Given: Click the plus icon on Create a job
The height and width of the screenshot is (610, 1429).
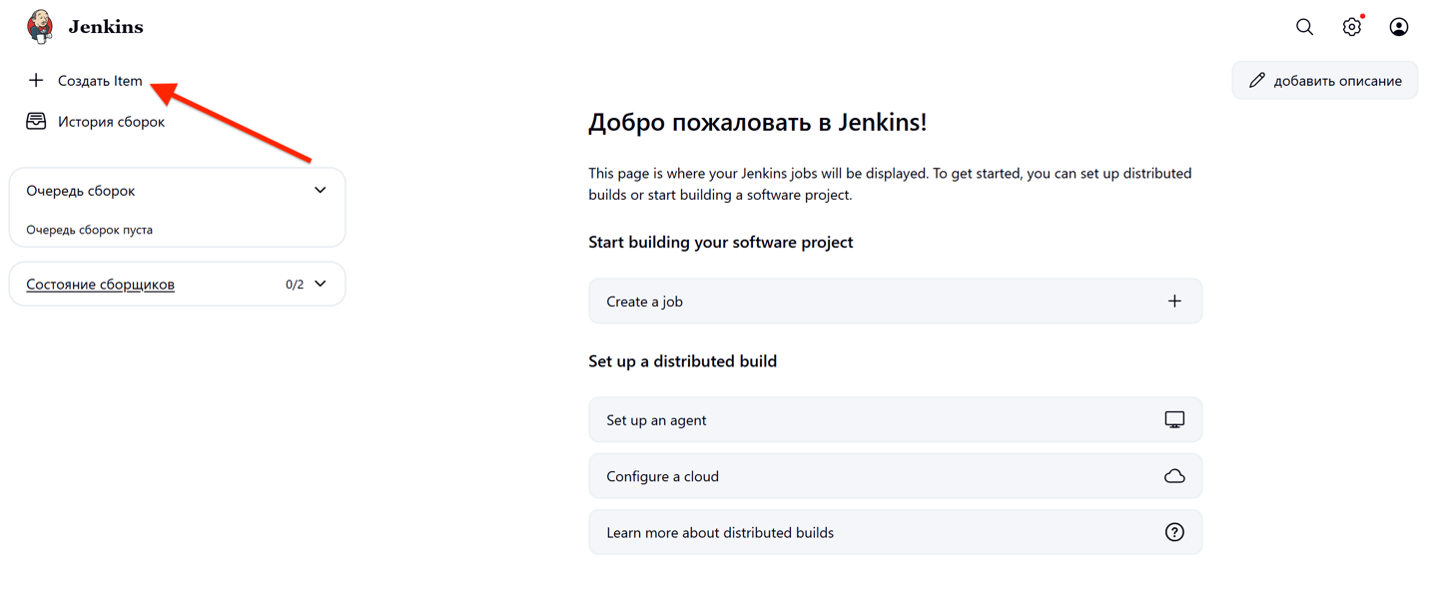Looking at the screenshot, I should (x=1174, y=301).
